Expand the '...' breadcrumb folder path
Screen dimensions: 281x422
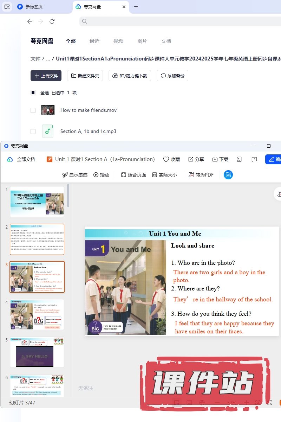pos(48,59)
